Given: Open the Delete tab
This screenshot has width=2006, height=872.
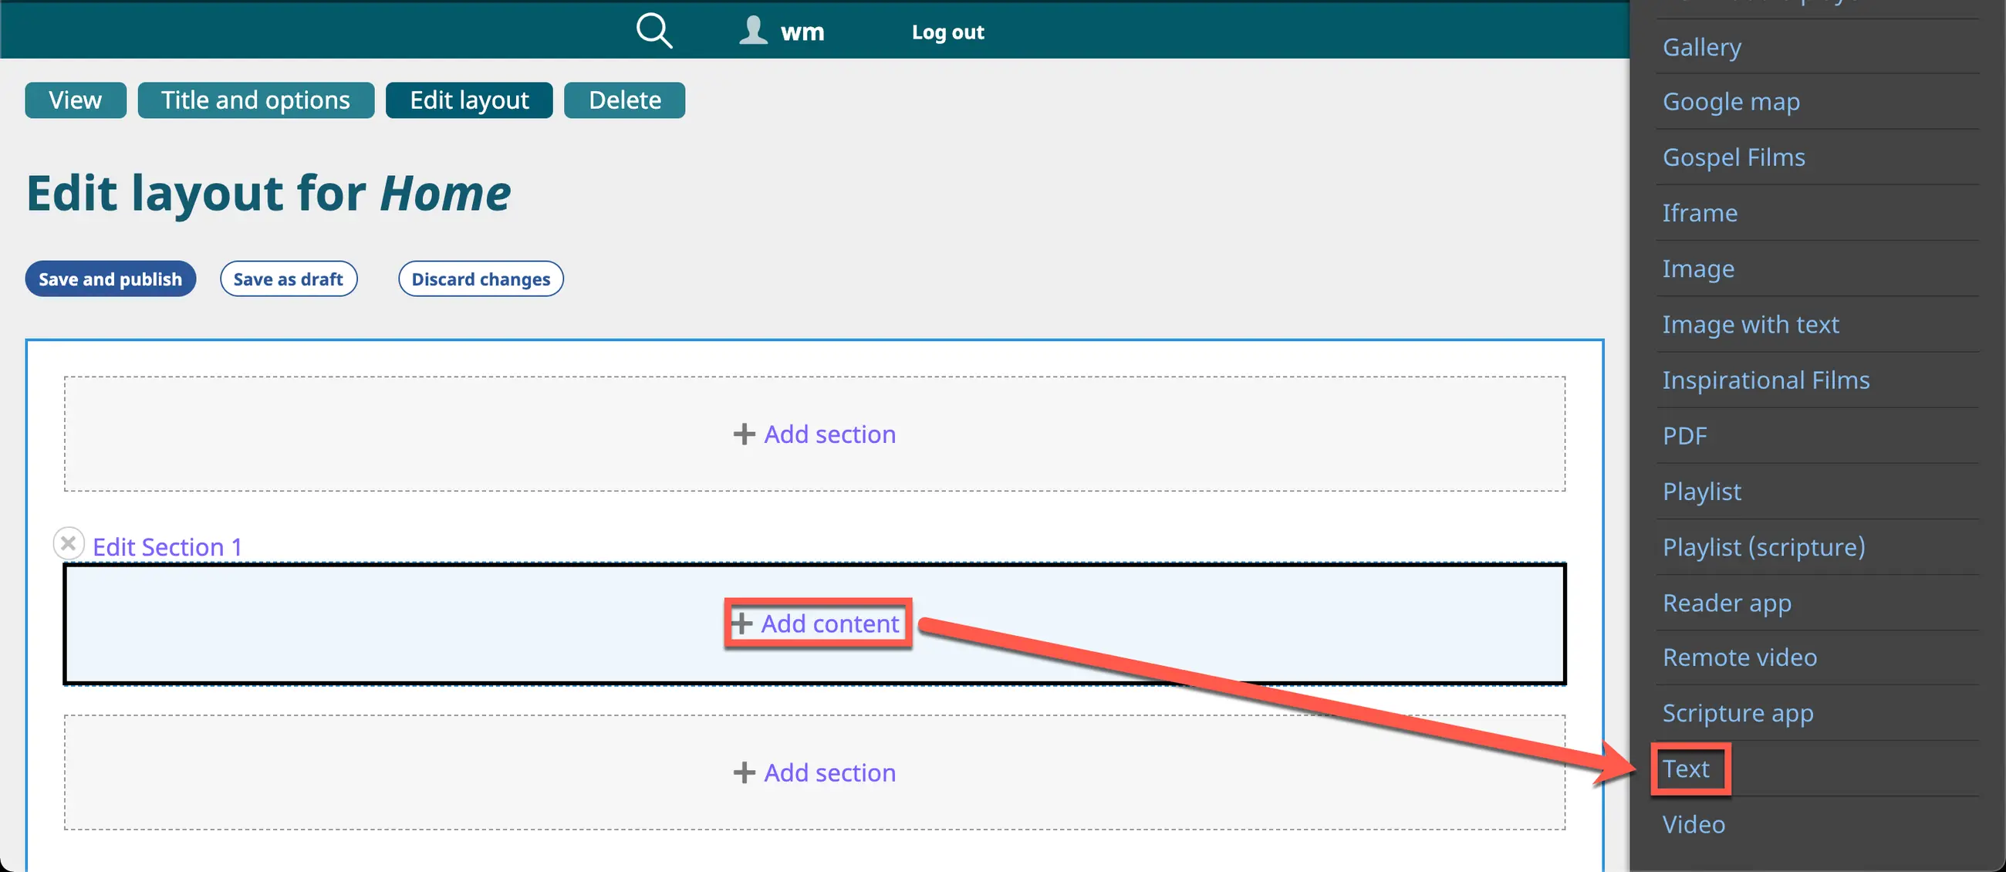Looking at the screenshot, I should pyautogui.click(x=624, y=100).
